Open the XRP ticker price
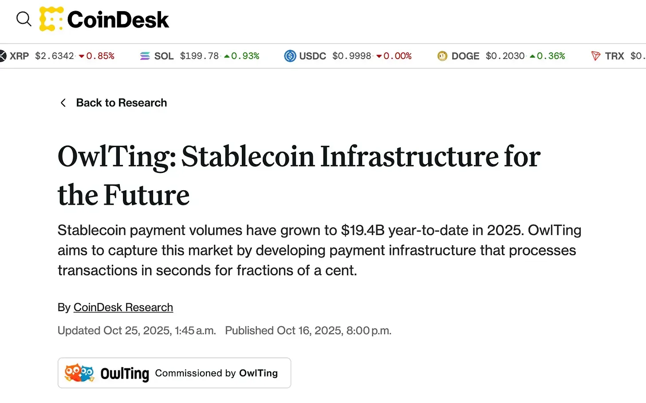This screenshot has height=403, width=646. pos(55,56)
